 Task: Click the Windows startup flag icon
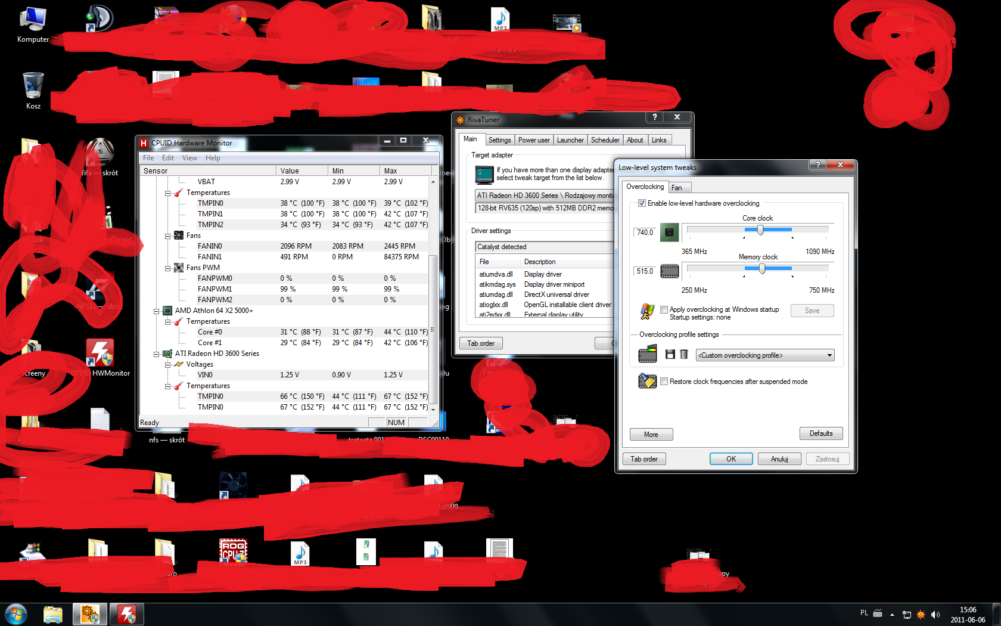[x=647, y=311]
